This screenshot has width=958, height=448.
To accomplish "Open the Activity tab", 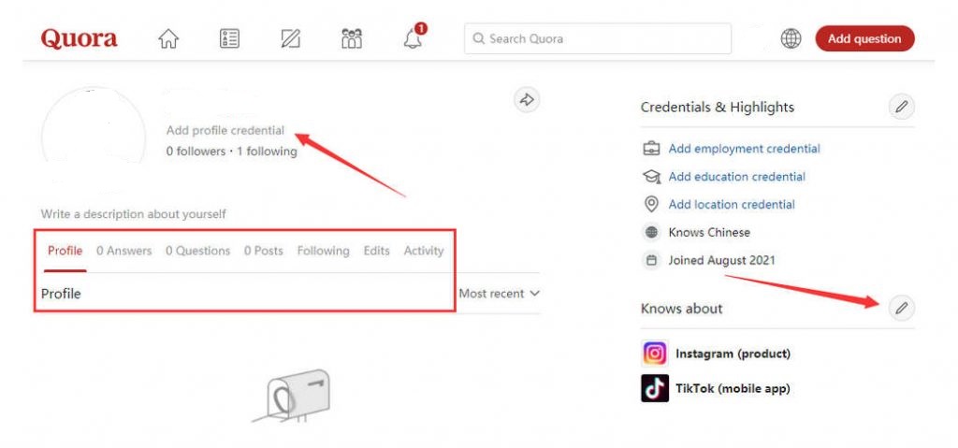I will tap(424, 251).
